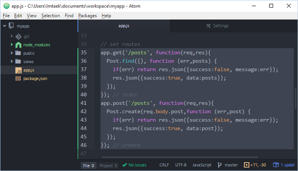Expand the public folder chevron
Viewport: 298px width, 171px height.
(12, 53)
